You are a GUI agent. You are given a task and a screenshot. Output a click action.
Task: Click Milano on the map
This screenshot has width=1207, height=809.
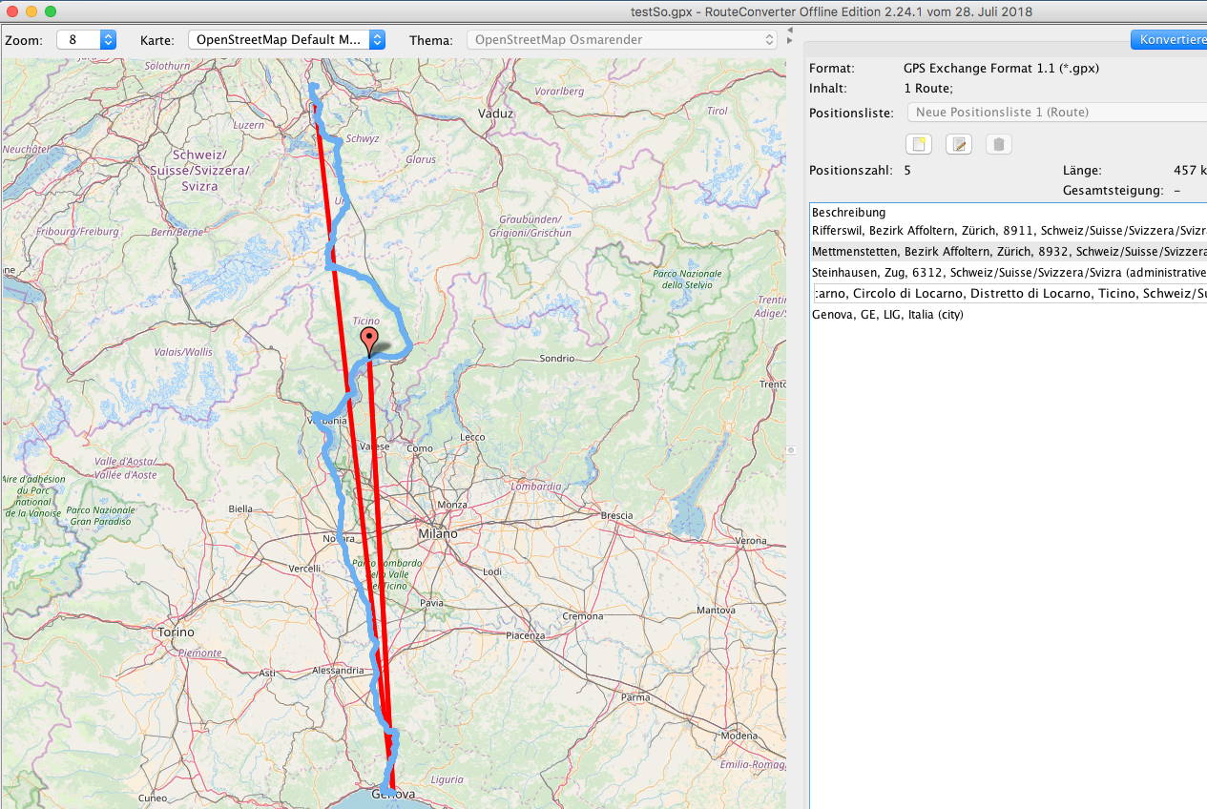(x=437, y=534)
